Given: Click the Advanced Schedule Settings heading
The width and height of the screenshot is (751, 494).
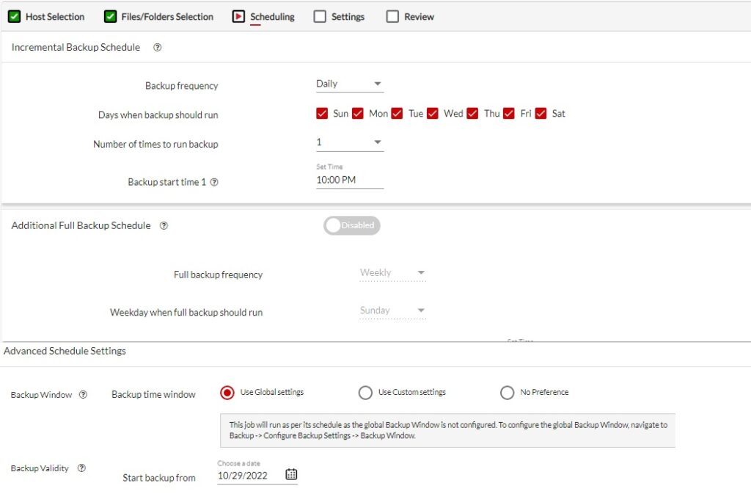Looking at the screenshot, I should (65, 351).
